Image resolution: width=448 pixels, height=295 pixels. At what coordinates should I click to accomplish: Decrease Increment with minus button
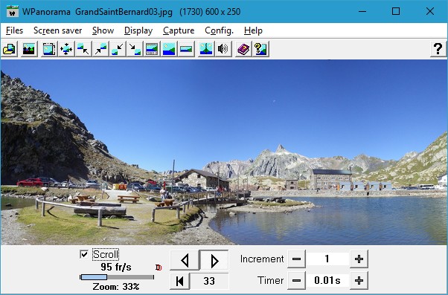coord(296,259)
